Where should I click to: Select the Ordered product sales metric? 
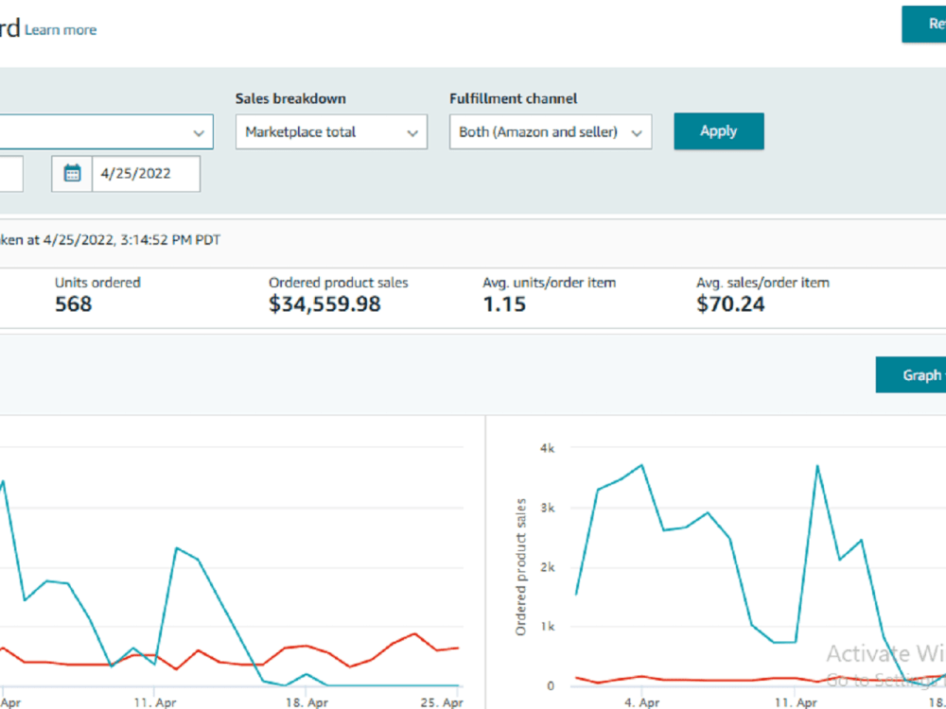pyautogui.click(x=339, y=295)
